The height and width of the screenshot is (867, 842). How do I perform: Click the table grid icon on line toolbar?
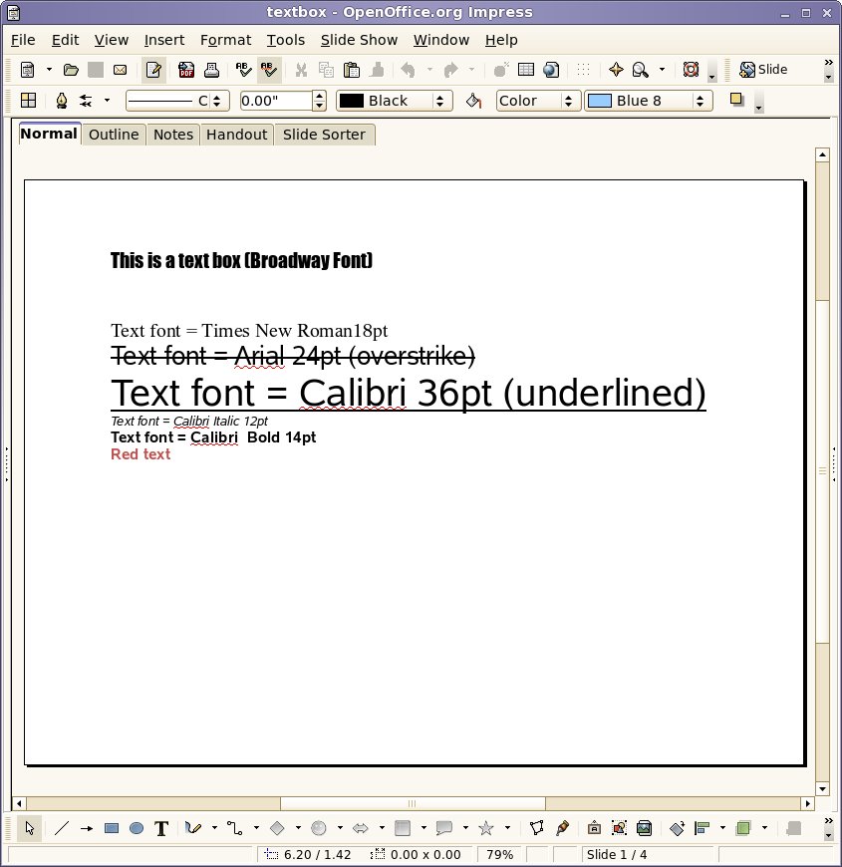tap(28, 101)
